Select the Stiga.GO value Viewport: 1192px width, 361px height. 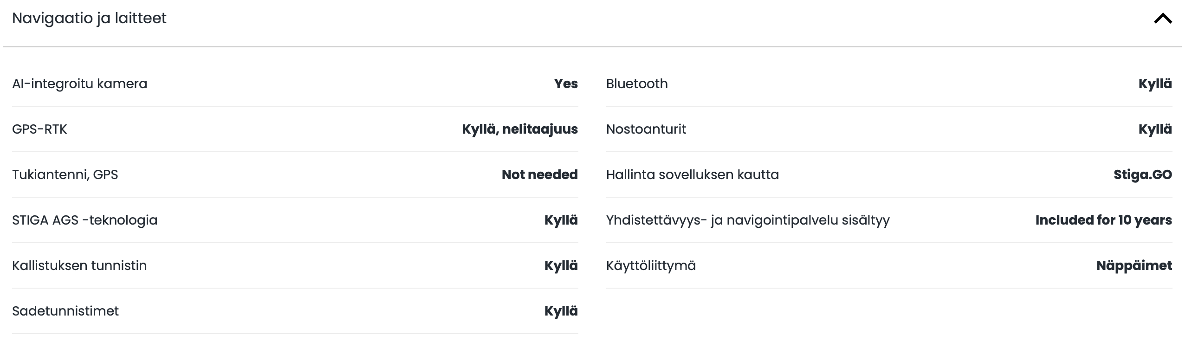point(1142,175)
